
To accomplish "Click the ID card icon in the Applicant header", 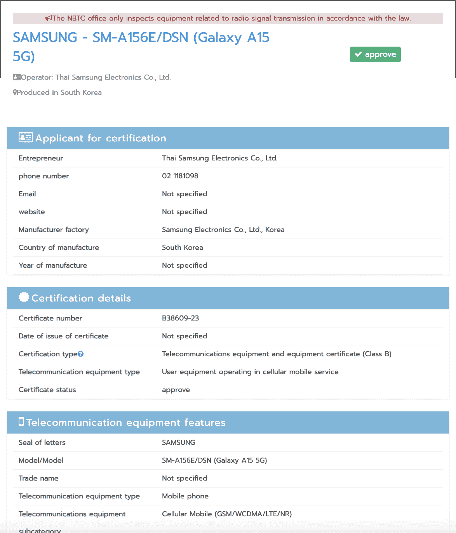I will tap(26, 138).
